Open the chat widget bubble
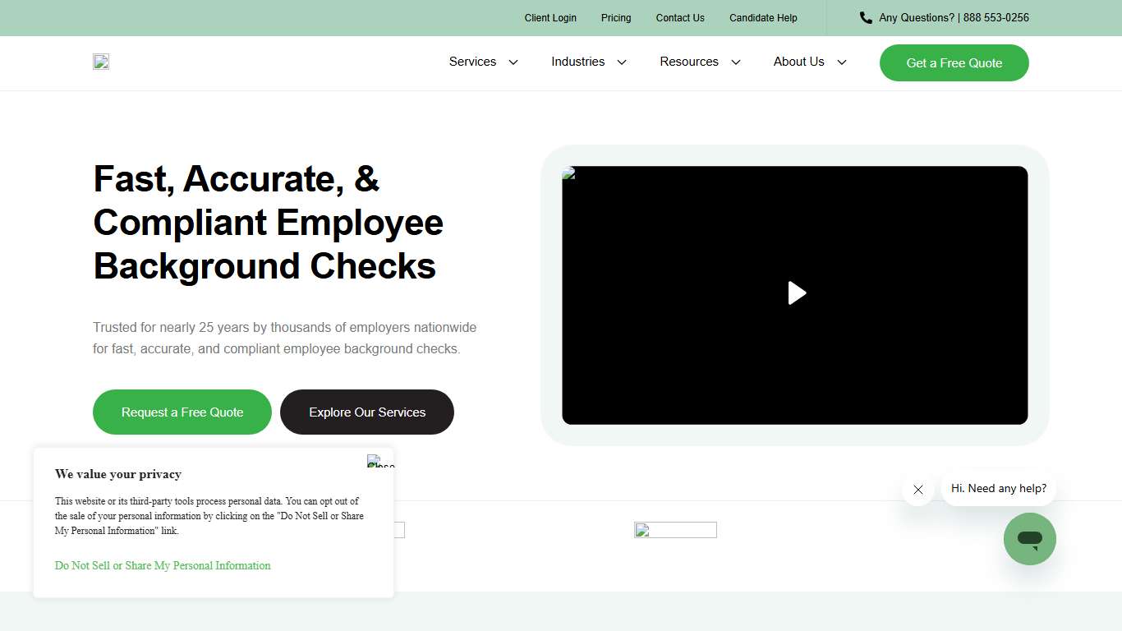 coord(1029,539)
